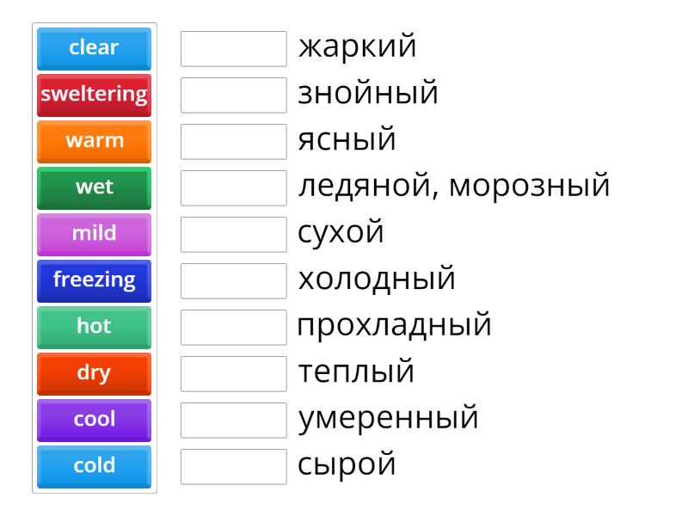
Task: Select the empty slot next to 'сухой'
Action: 233,234
